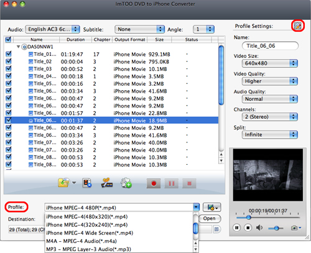Image resolution: width=311 pixels, height=253 pixels.
Task: Uncheck the 3.5MB title checkbox
Action: [x=9, y=76]
